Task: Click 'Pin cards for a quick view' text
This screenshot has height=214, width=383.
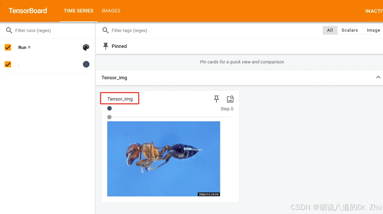Action: (242, 62)
